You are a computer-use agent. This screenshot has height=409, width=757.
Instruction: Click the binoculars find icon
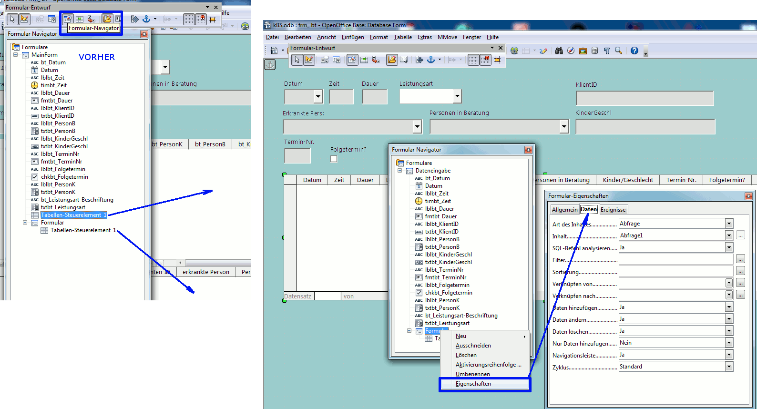tap(559, 51)
